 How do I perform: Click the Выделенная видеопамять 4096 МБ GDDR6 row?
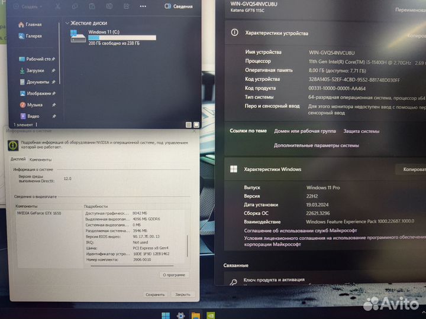[x=123, y=219]
